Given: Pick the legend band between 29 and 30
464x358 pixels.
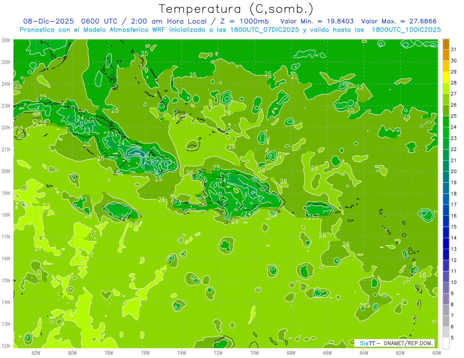Looking at the screenshot, I should click(446, 66).
